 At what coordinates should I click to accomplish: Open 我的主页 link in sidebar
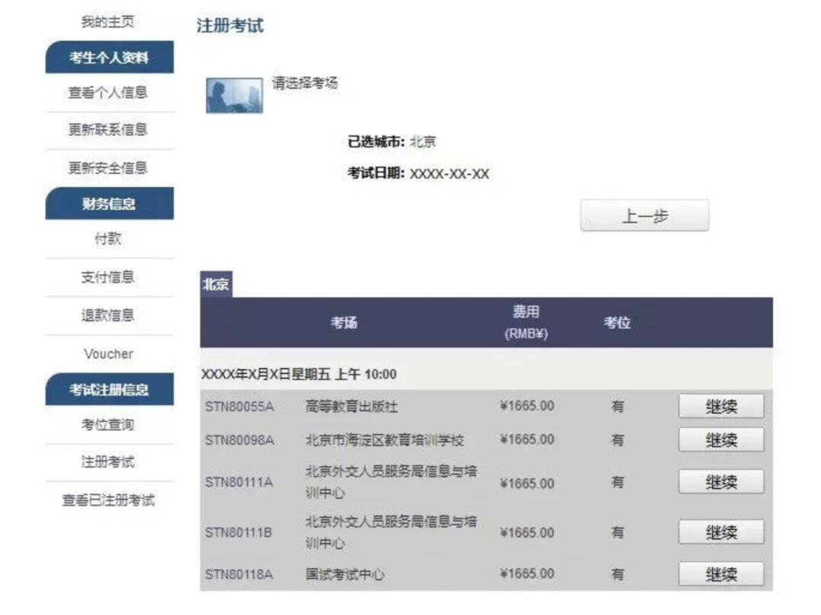pos(108,21)
